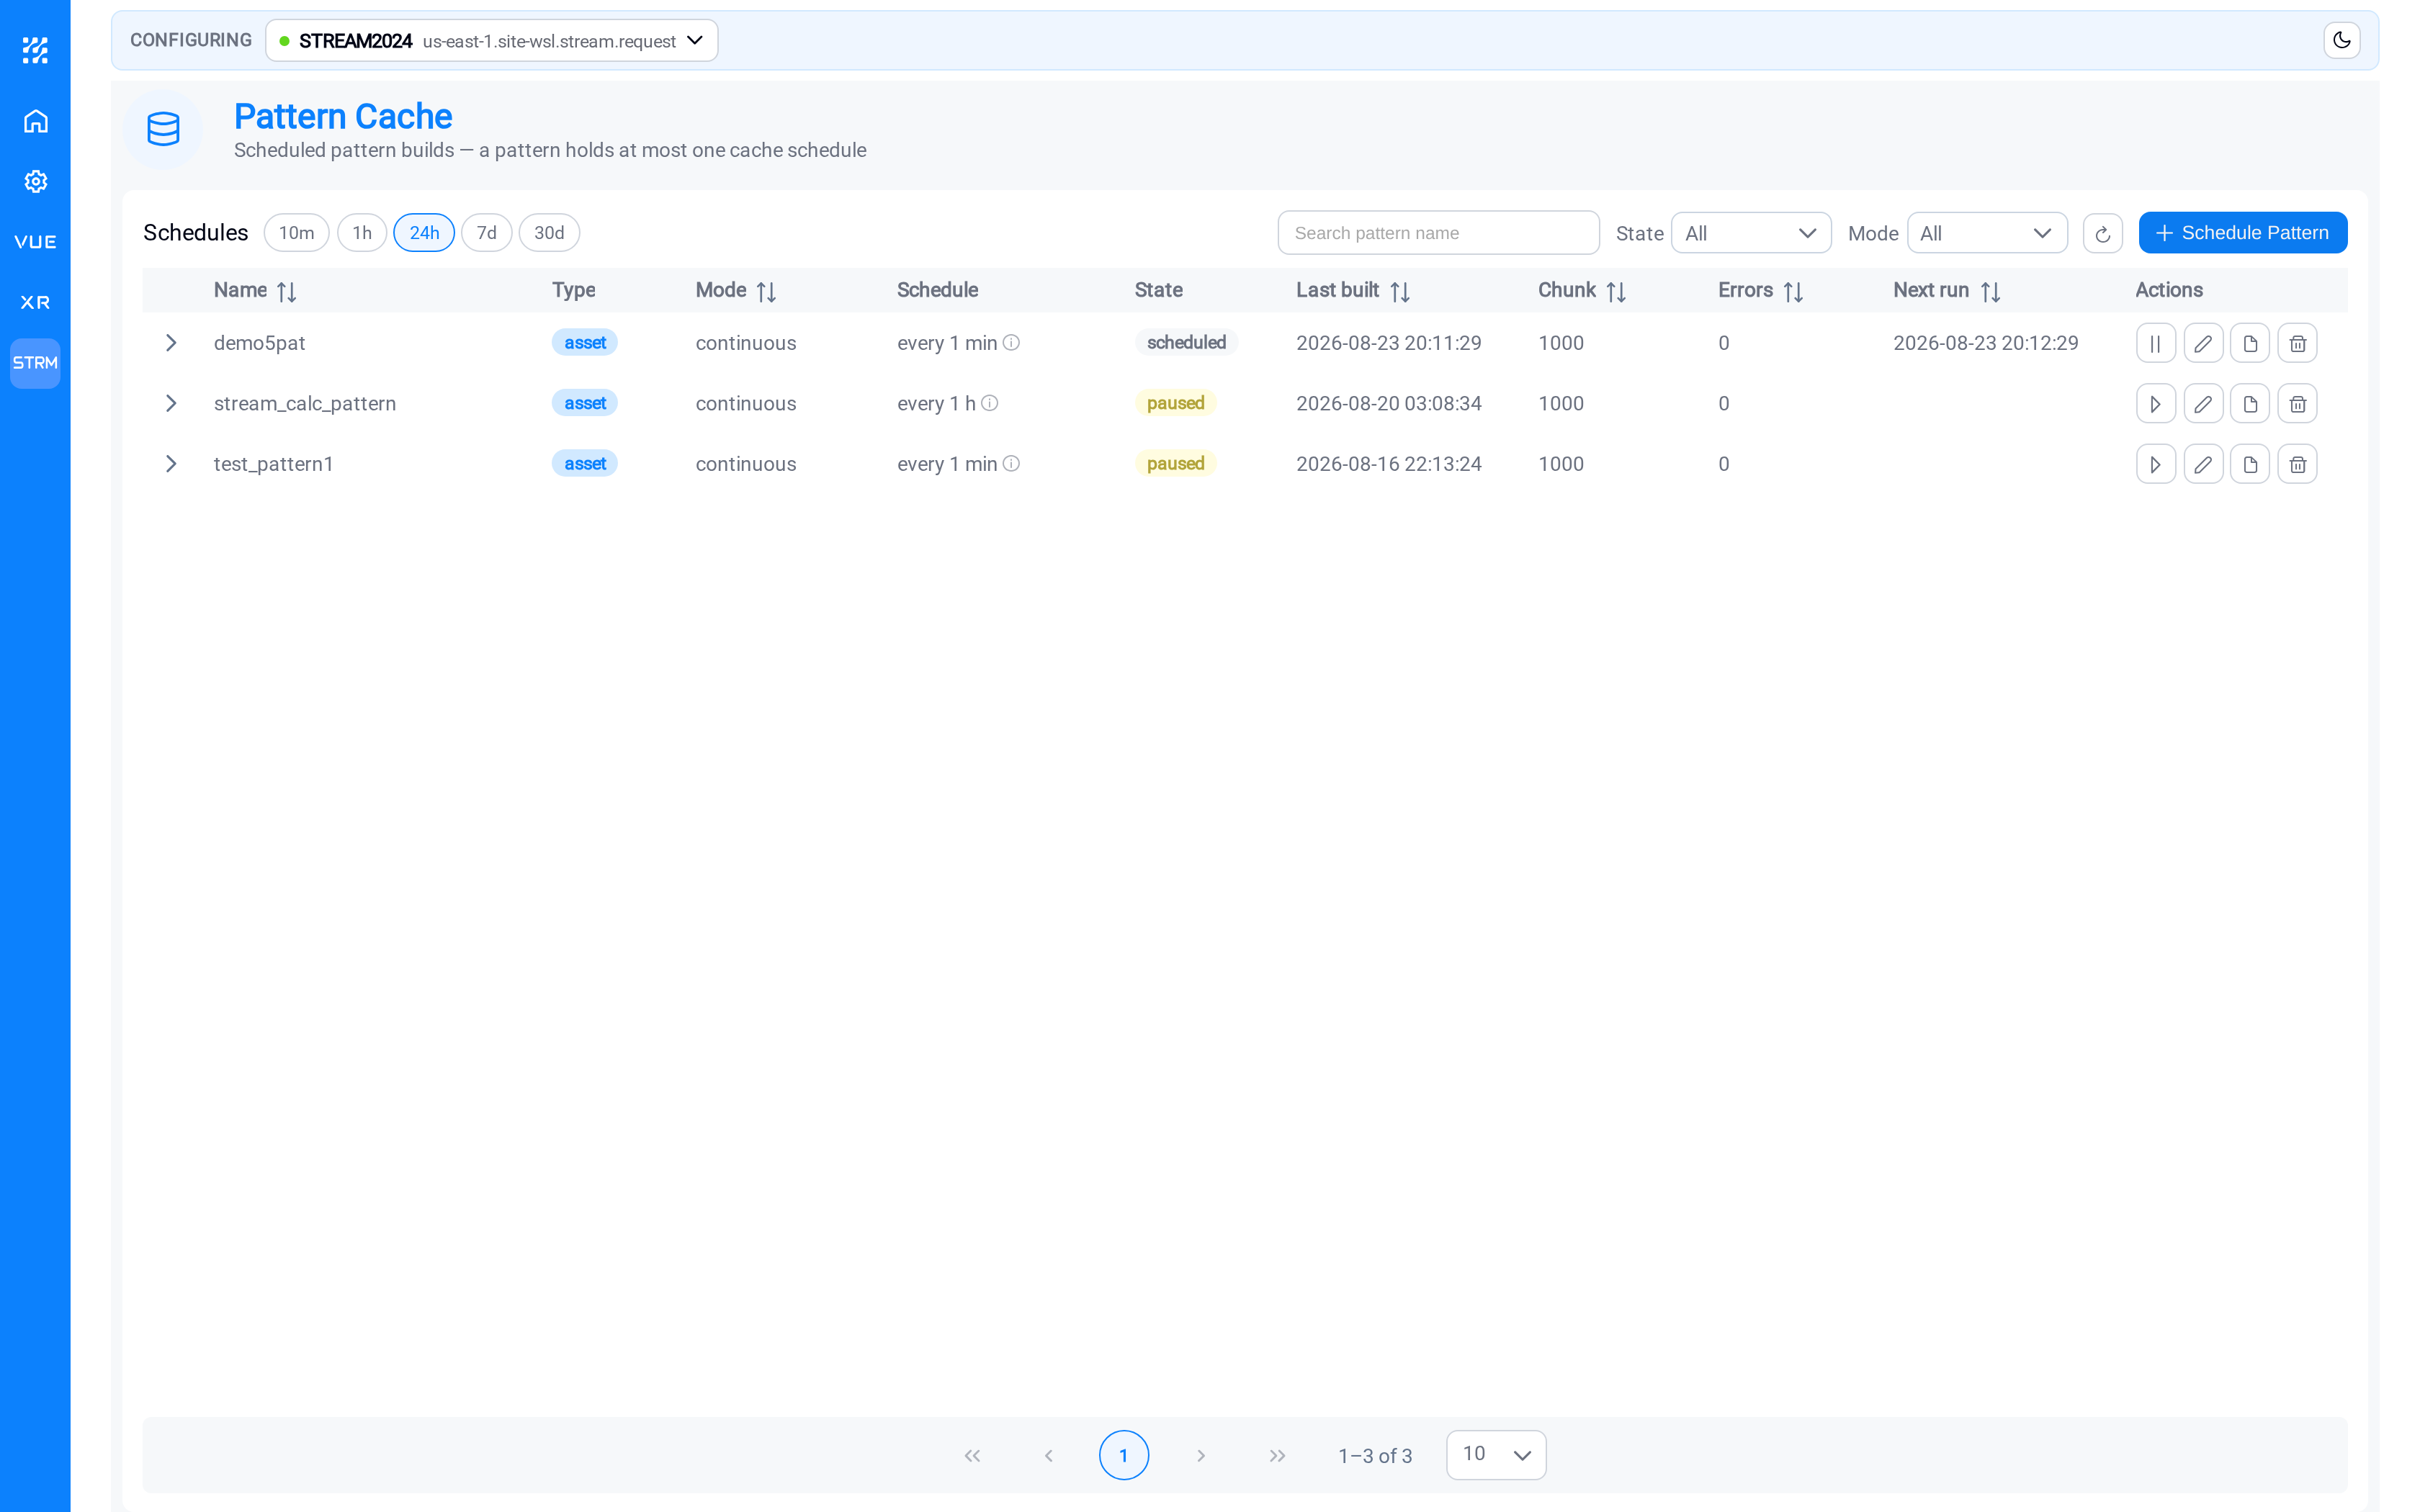Select the VUE sidebar item

(x=36, y=242)
